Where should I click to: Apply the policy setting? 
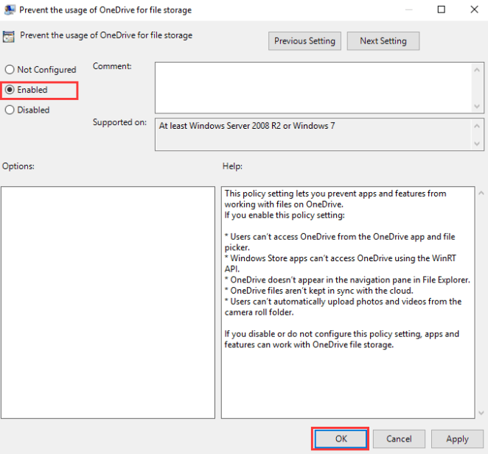coord(457,439)
